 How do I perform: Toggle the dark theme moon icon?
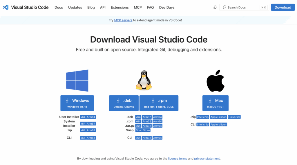pos(215,7)
